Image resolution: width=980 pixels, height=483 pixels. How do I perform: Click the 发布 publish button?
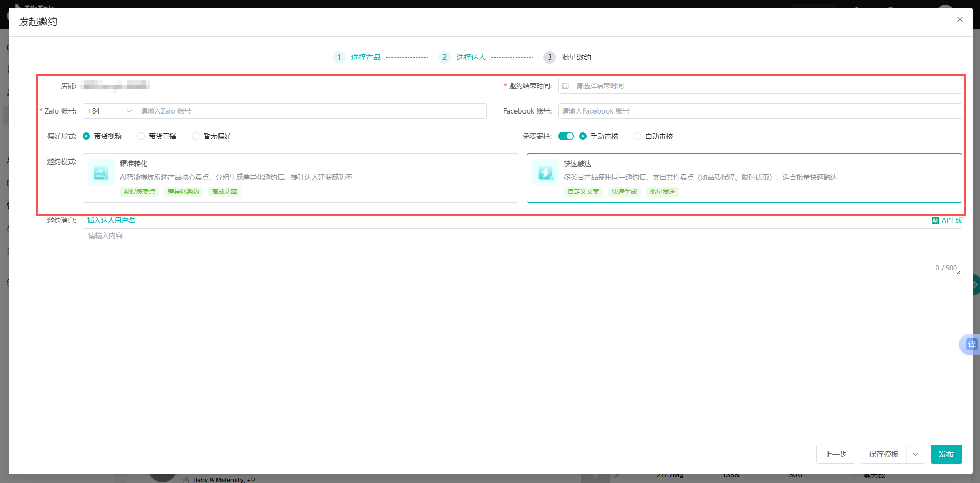tap(946, 454)
